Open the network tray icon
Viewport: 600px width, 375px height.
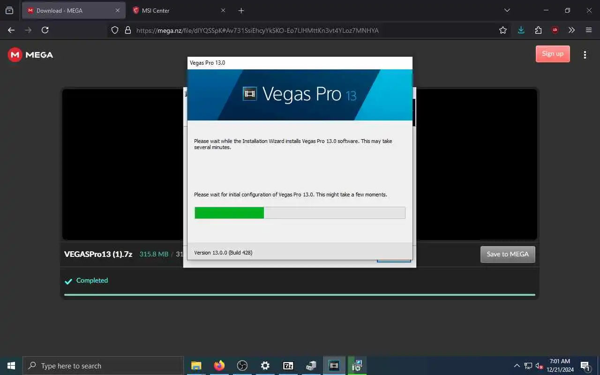pos(528,366)
